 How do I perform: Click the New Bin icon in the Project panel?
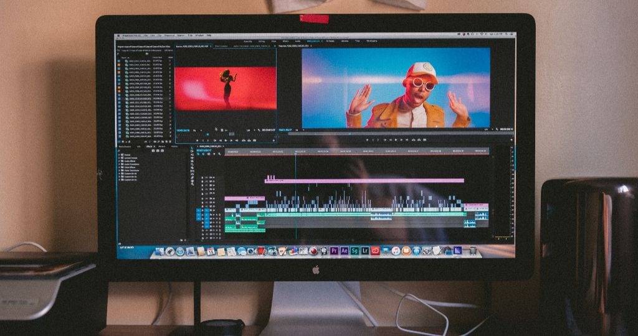click(x=163, y=141)
